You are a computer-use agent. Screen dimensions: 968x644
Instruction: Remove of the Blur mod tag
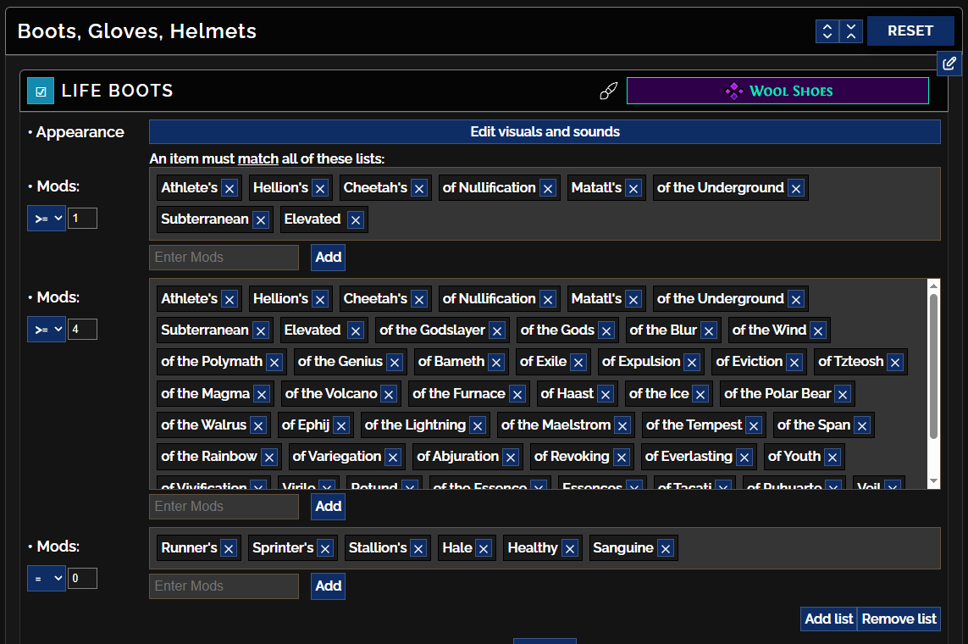pos(709,331)
